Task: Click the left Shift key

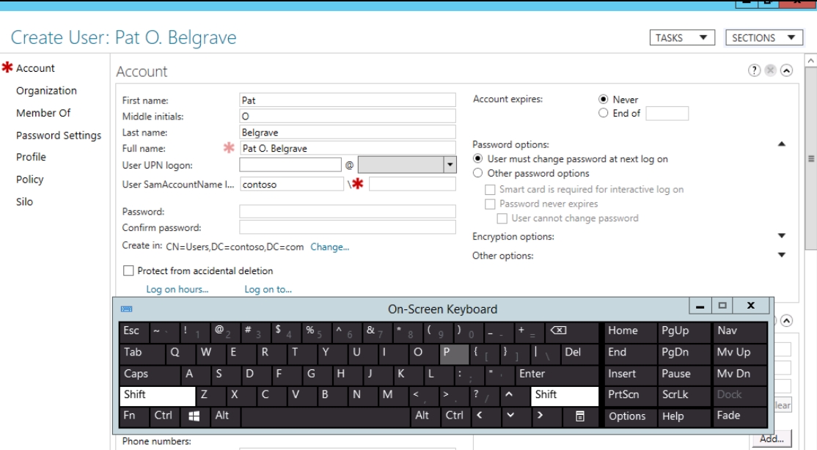Action: point(157,395)
